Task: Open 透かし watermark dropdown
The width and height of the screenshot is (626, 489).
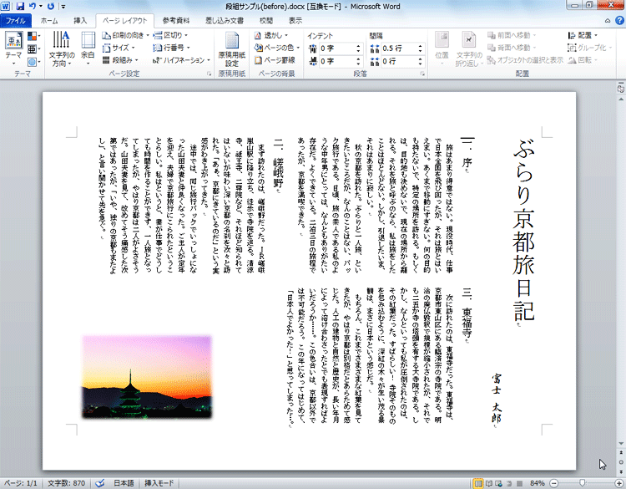Action: pos(271,36)
